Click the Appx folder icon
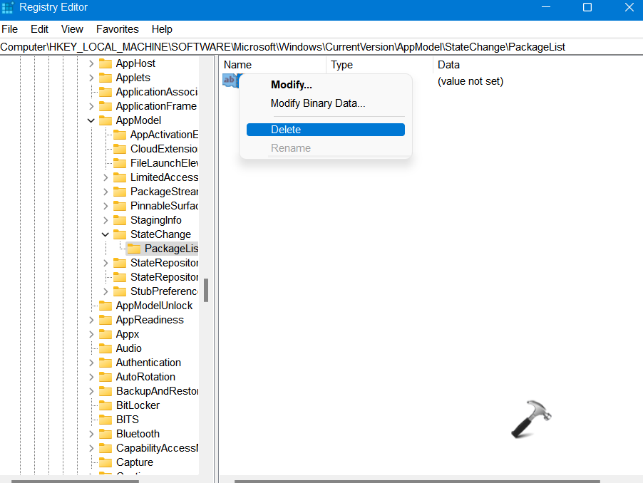 coord(106,334)
